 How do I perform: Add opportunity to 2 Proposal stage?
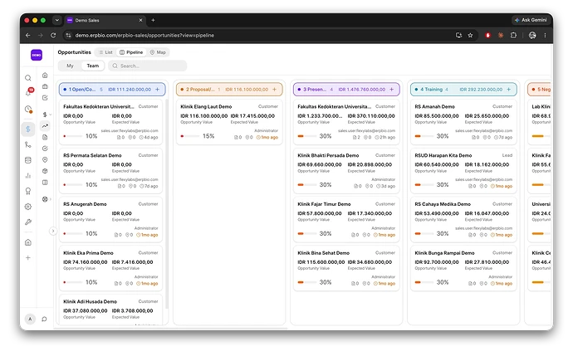tap(274, 90)
